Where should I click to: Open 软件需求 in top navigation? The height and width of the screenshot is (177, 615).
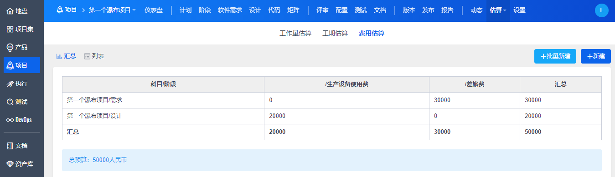[230, 10]
